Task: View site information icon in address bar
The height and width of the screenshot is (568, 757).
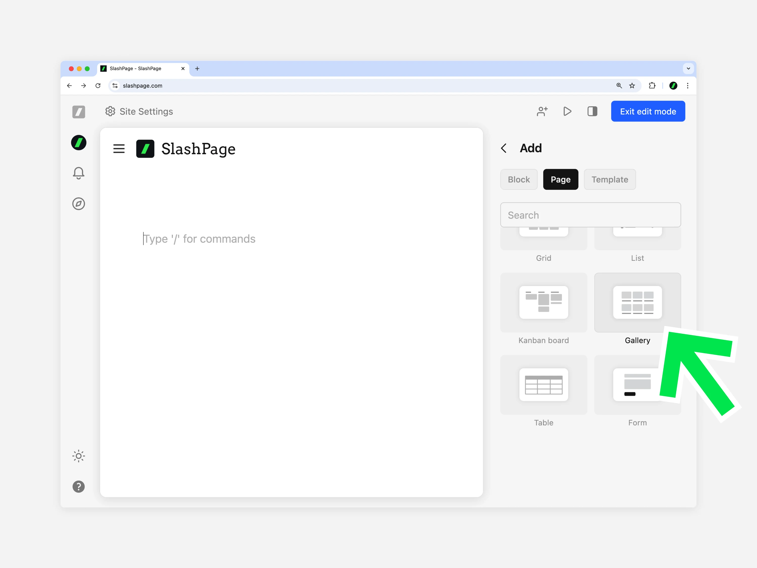Action: pos(115,86)
